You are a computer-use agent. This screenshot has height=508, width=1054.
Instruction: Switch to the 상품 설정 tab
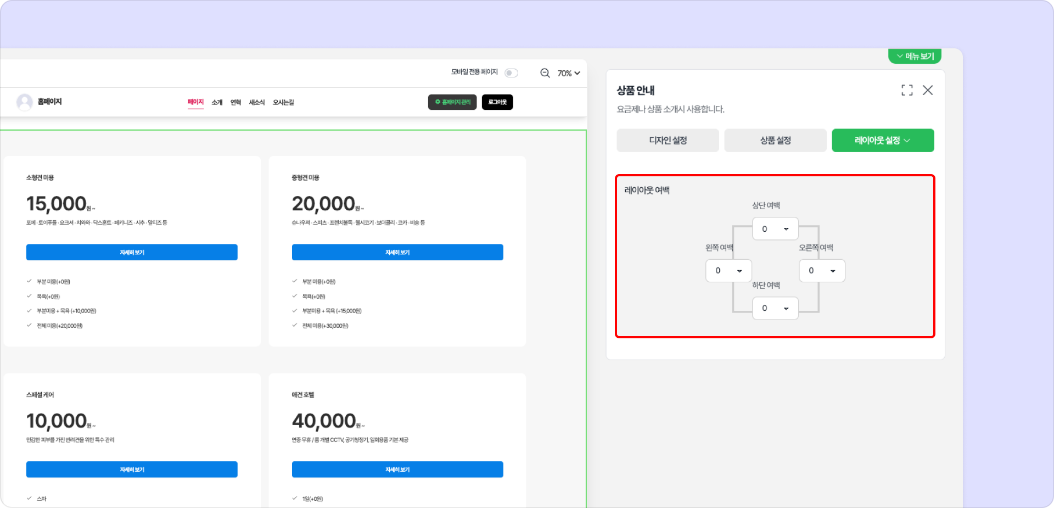[775, 141]
